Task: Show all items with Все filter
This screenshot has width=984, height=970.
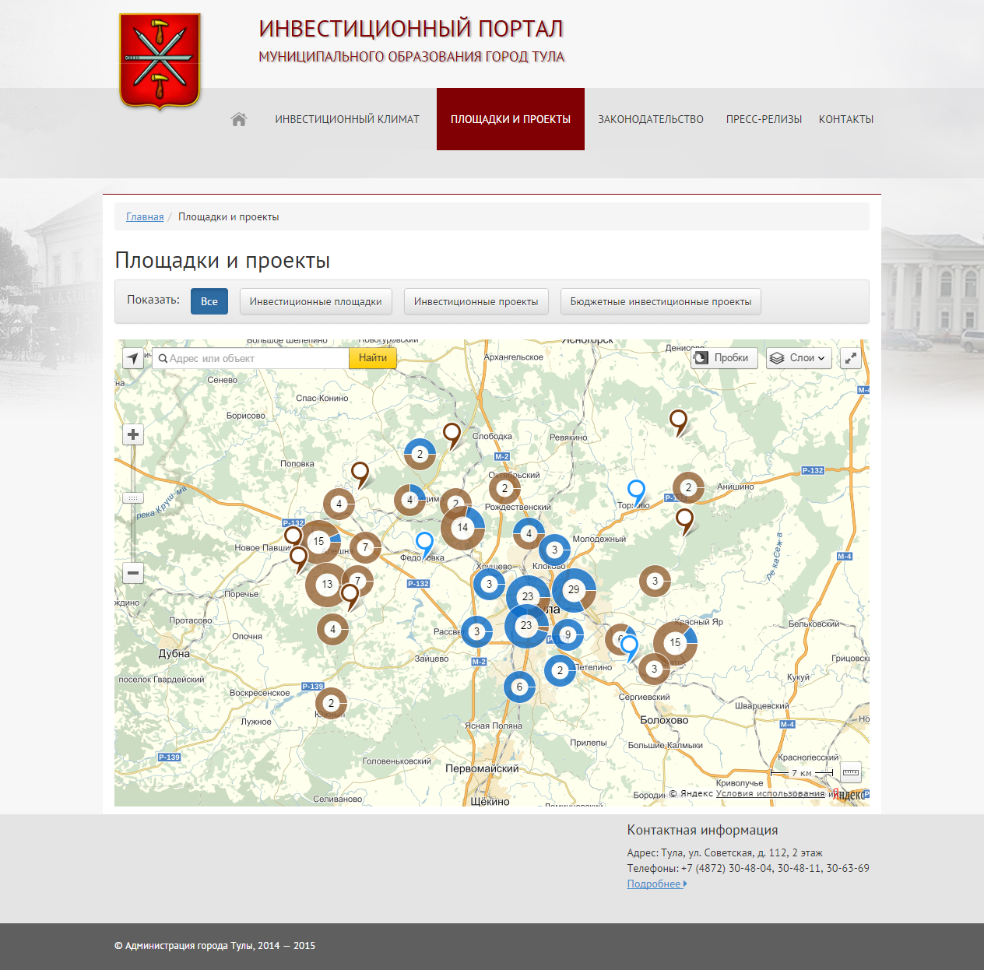Action: click(x=209, y=301)
